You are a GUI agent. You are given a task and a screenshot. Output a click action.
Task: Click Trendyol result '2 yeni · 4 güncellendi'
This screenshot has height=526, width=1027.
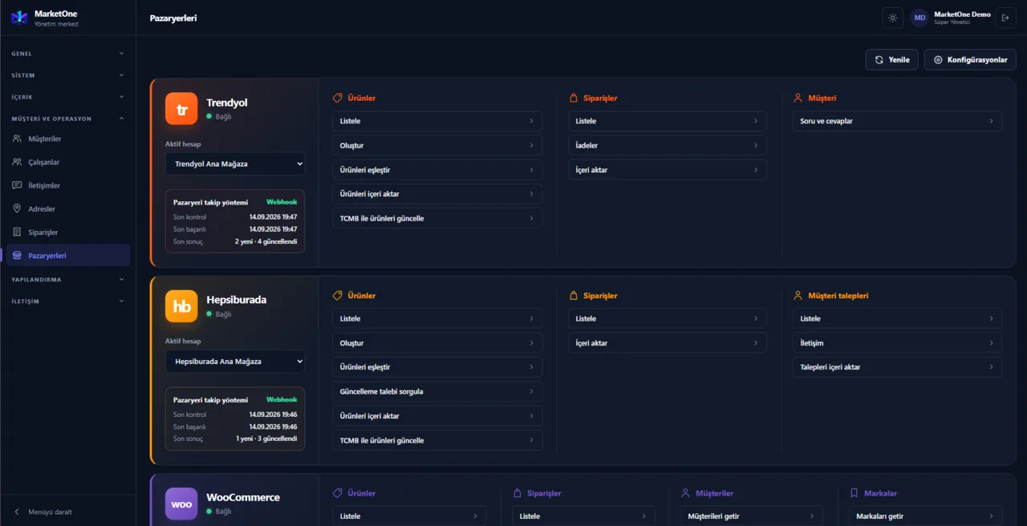(266, 241)
